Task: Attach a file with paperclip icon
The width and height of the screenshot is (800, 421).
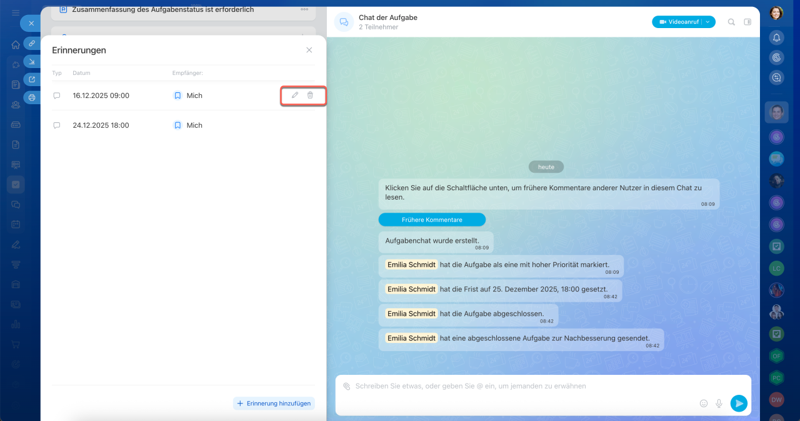Action: coord(346,386)
